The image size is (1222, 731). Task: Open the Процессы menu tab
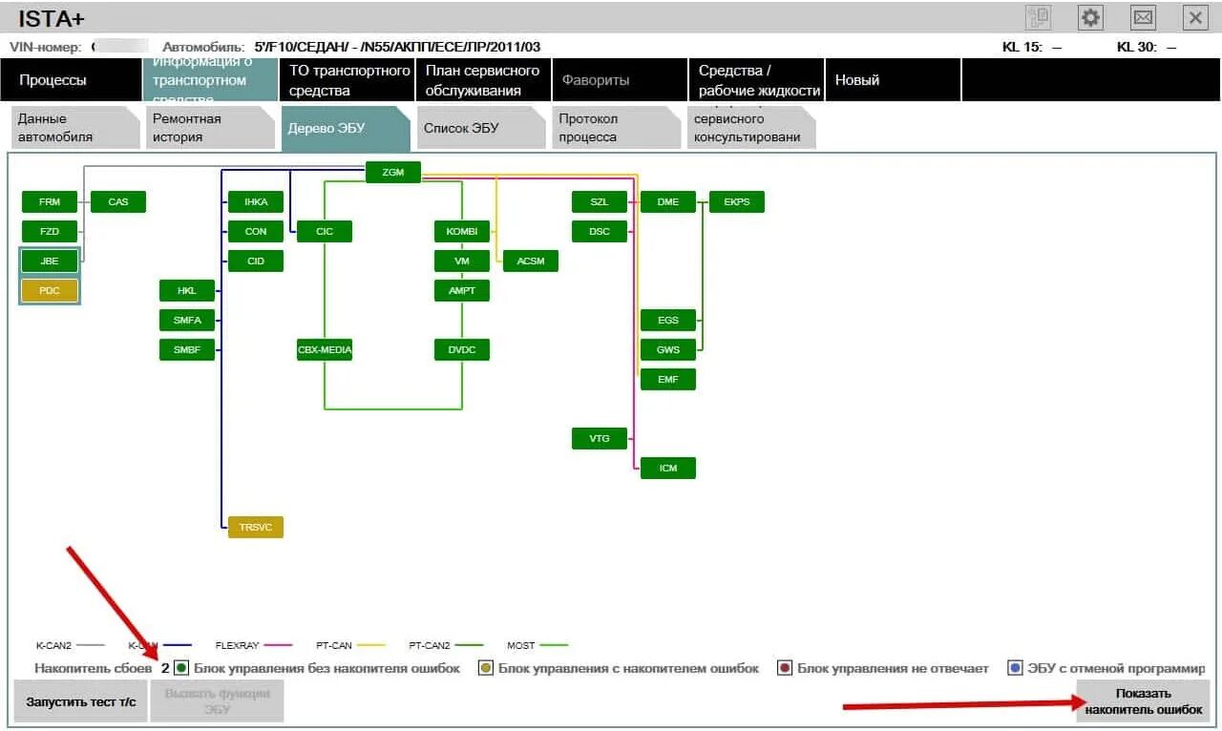71,80
